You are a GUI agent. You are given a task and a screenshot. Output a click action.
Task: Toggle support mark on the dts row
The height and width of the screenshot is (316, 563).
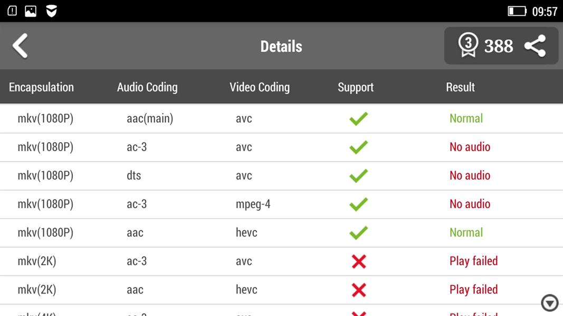click(358, 175)
